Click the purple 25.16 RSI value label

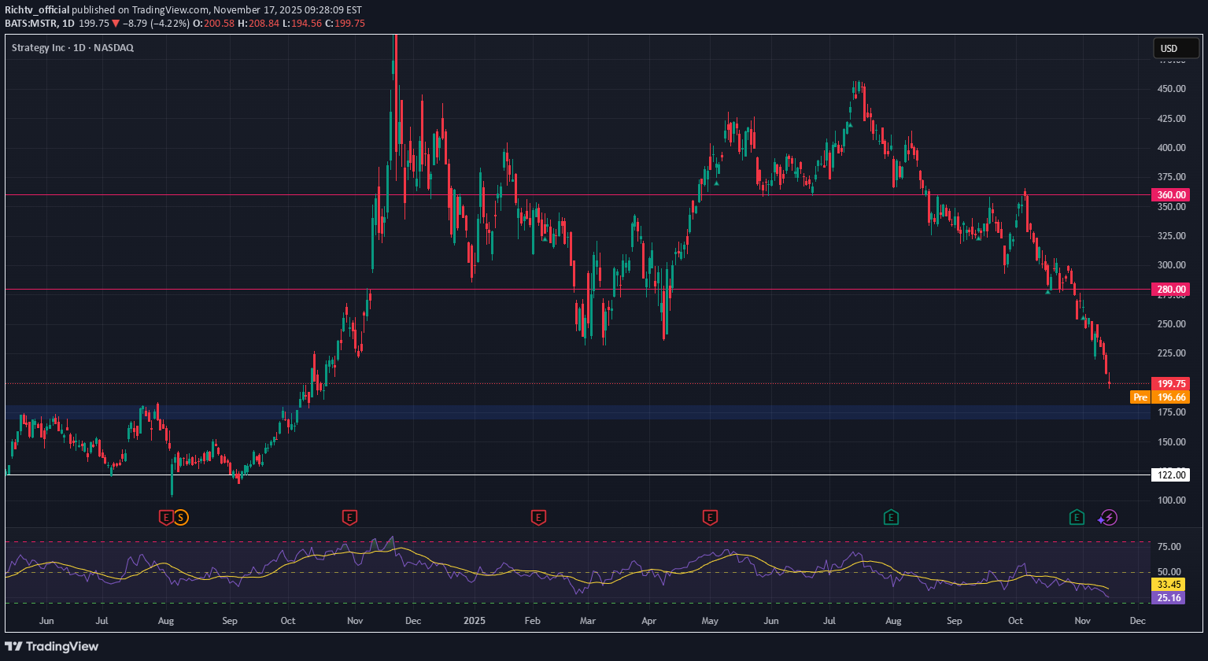[1170, 598]
